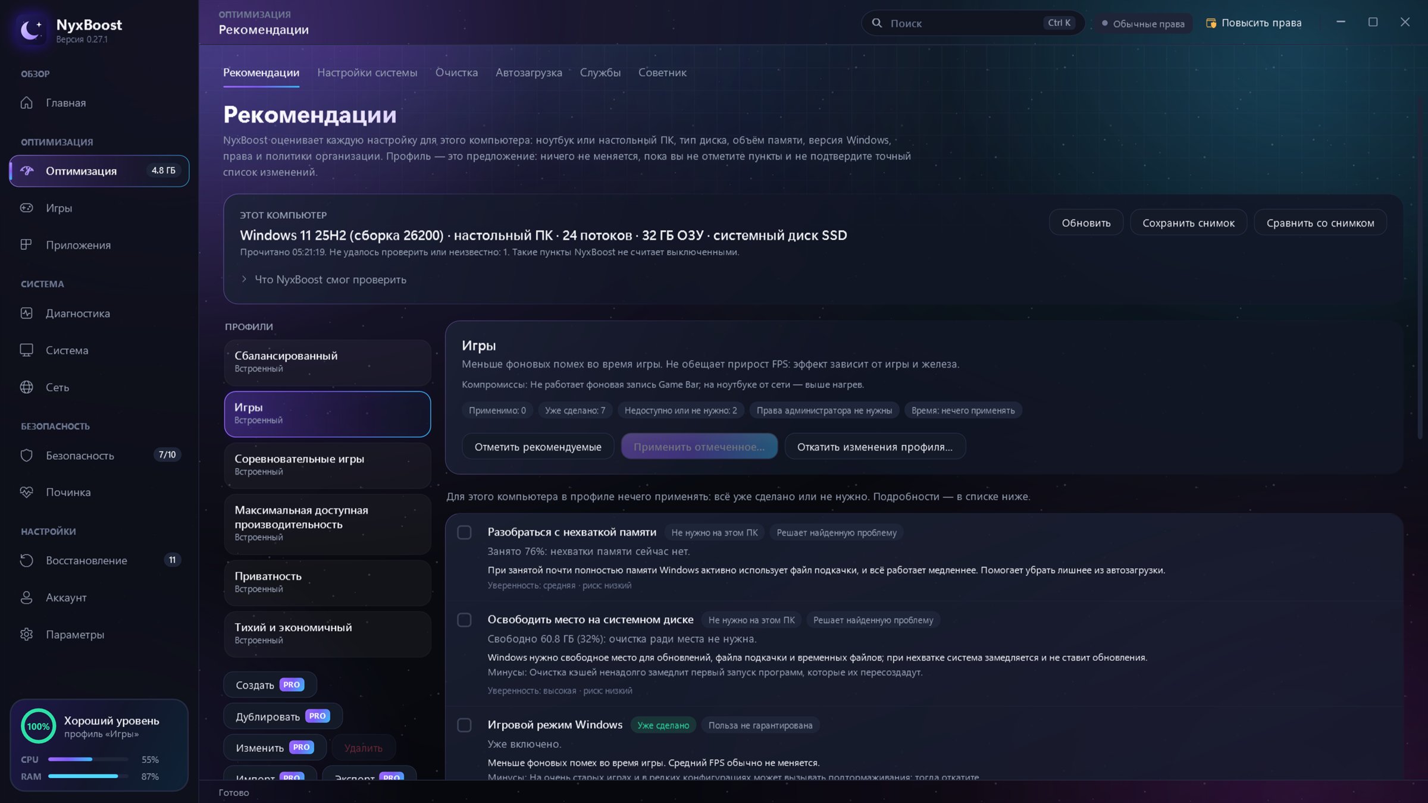Click the Сеть globe icon
The height and width of the screenshot is (803, 1428).
[26, 387]
